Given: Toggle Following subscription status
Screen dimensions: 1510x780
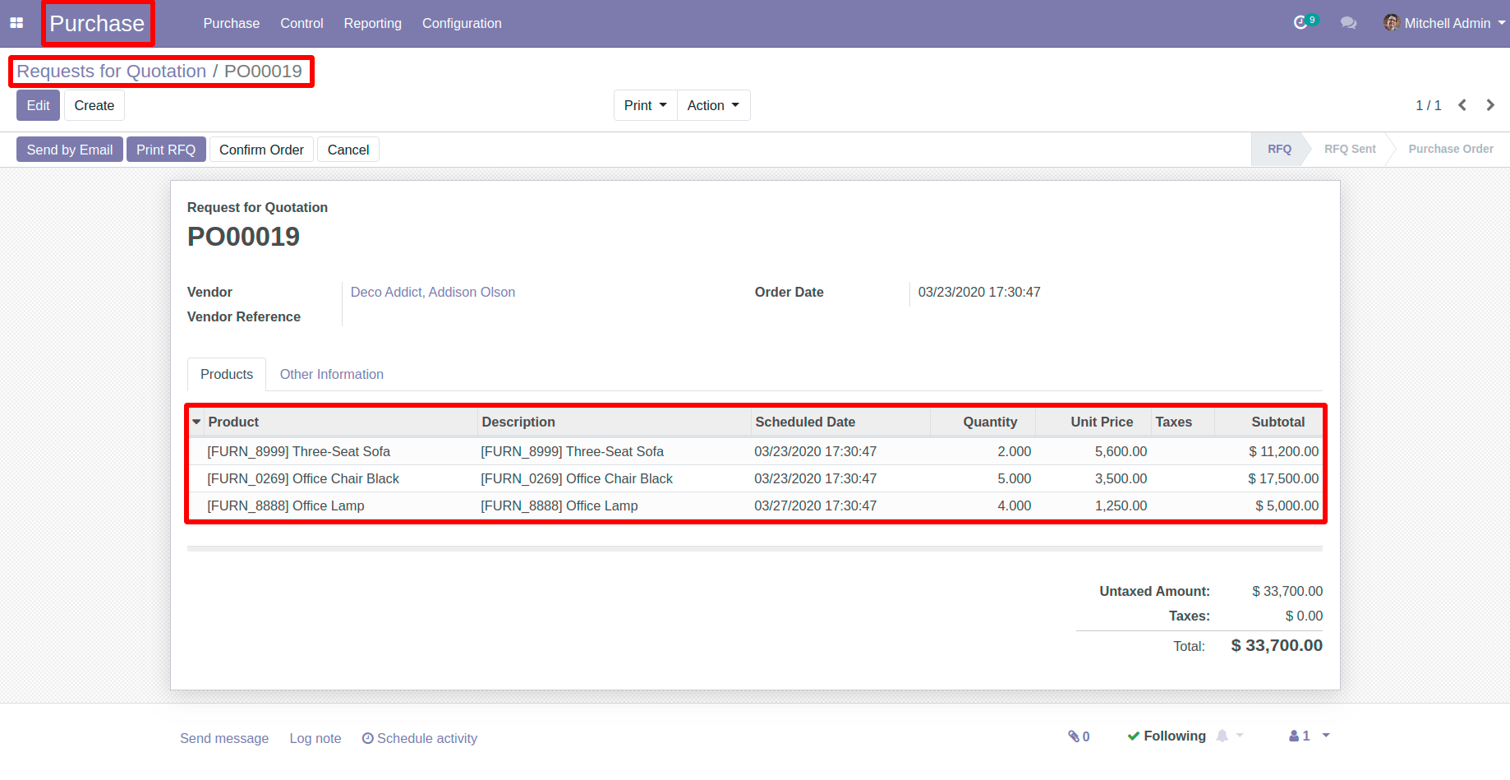Looking at the screenshot, I should tap(1167, 736).
